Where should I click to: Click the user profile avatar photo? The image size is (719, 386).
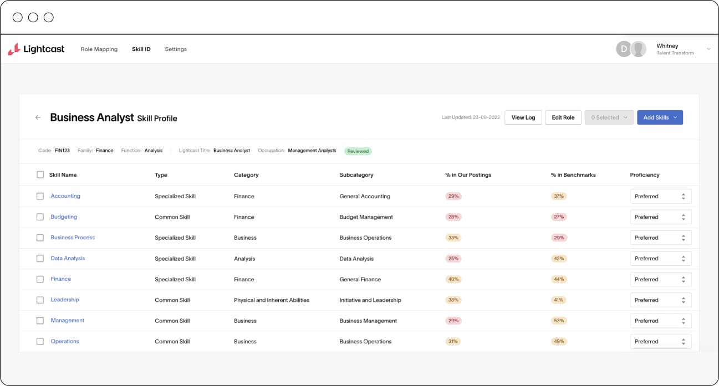click(x=639, y=49)
